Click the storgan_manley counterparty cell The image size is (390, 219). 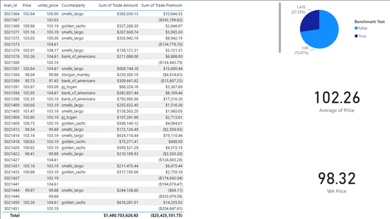click(x=76, y=74)
